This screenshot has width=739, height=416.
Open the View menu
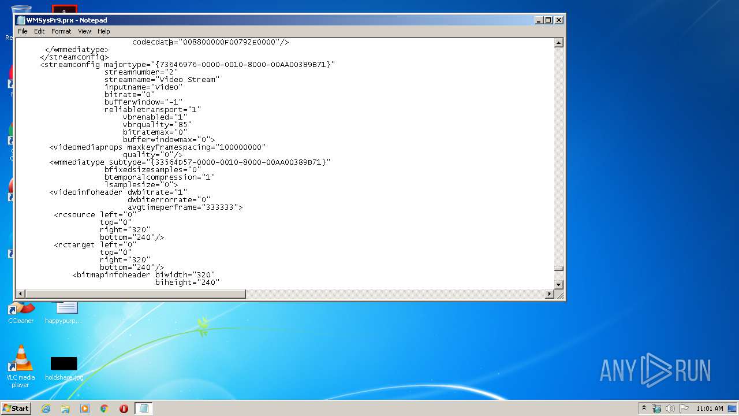tap(84, 31)
